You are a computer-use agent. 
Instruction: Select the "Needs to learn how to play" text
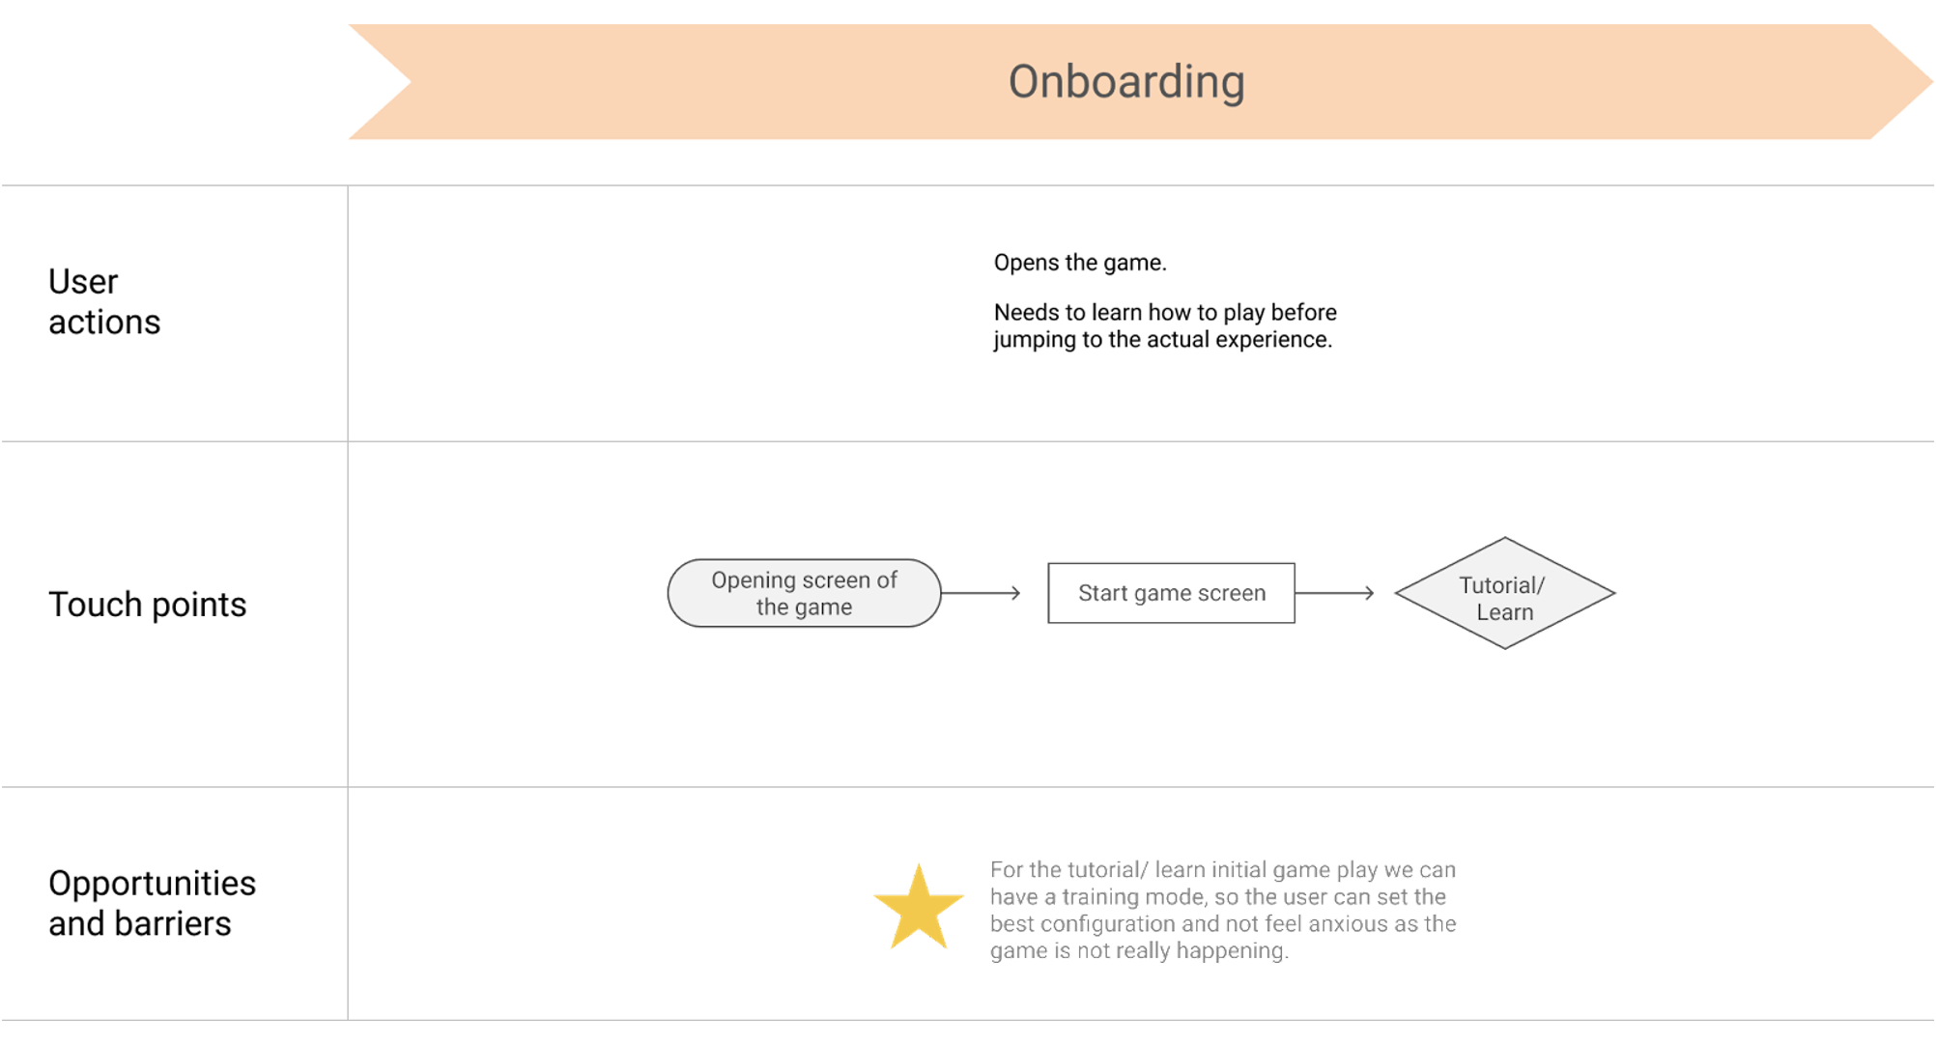(1165, 325)
